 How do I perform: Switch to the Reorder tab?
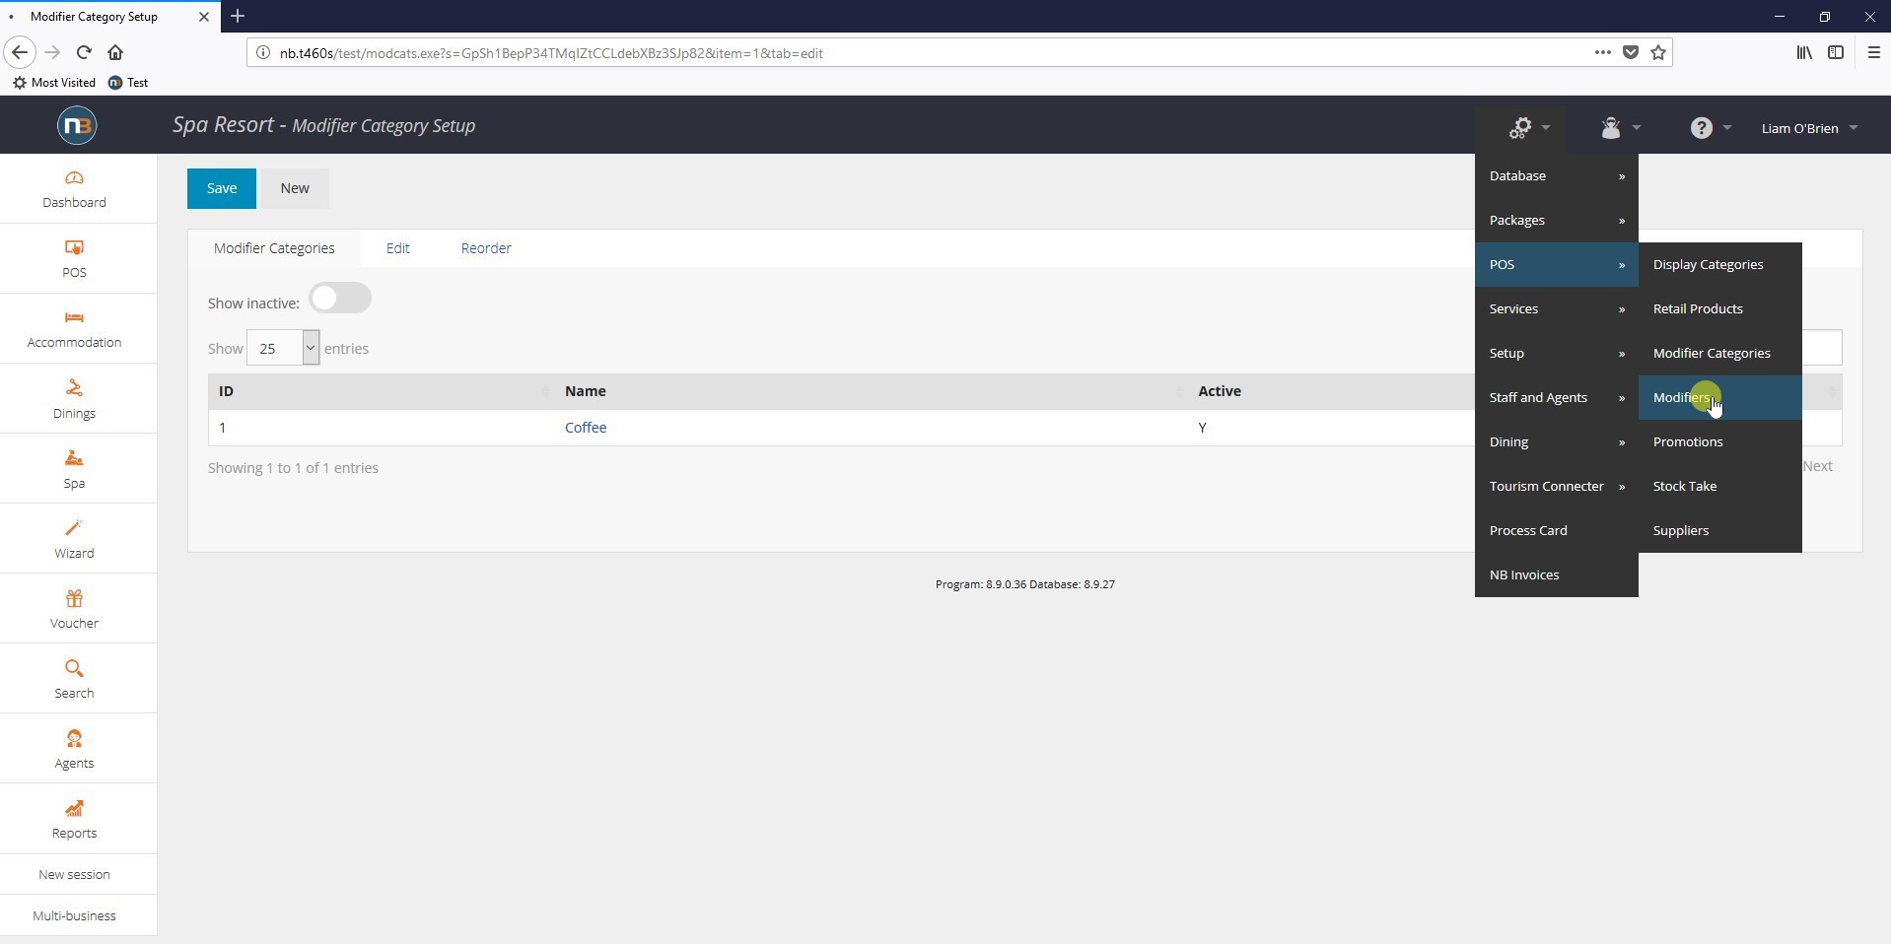486,248
